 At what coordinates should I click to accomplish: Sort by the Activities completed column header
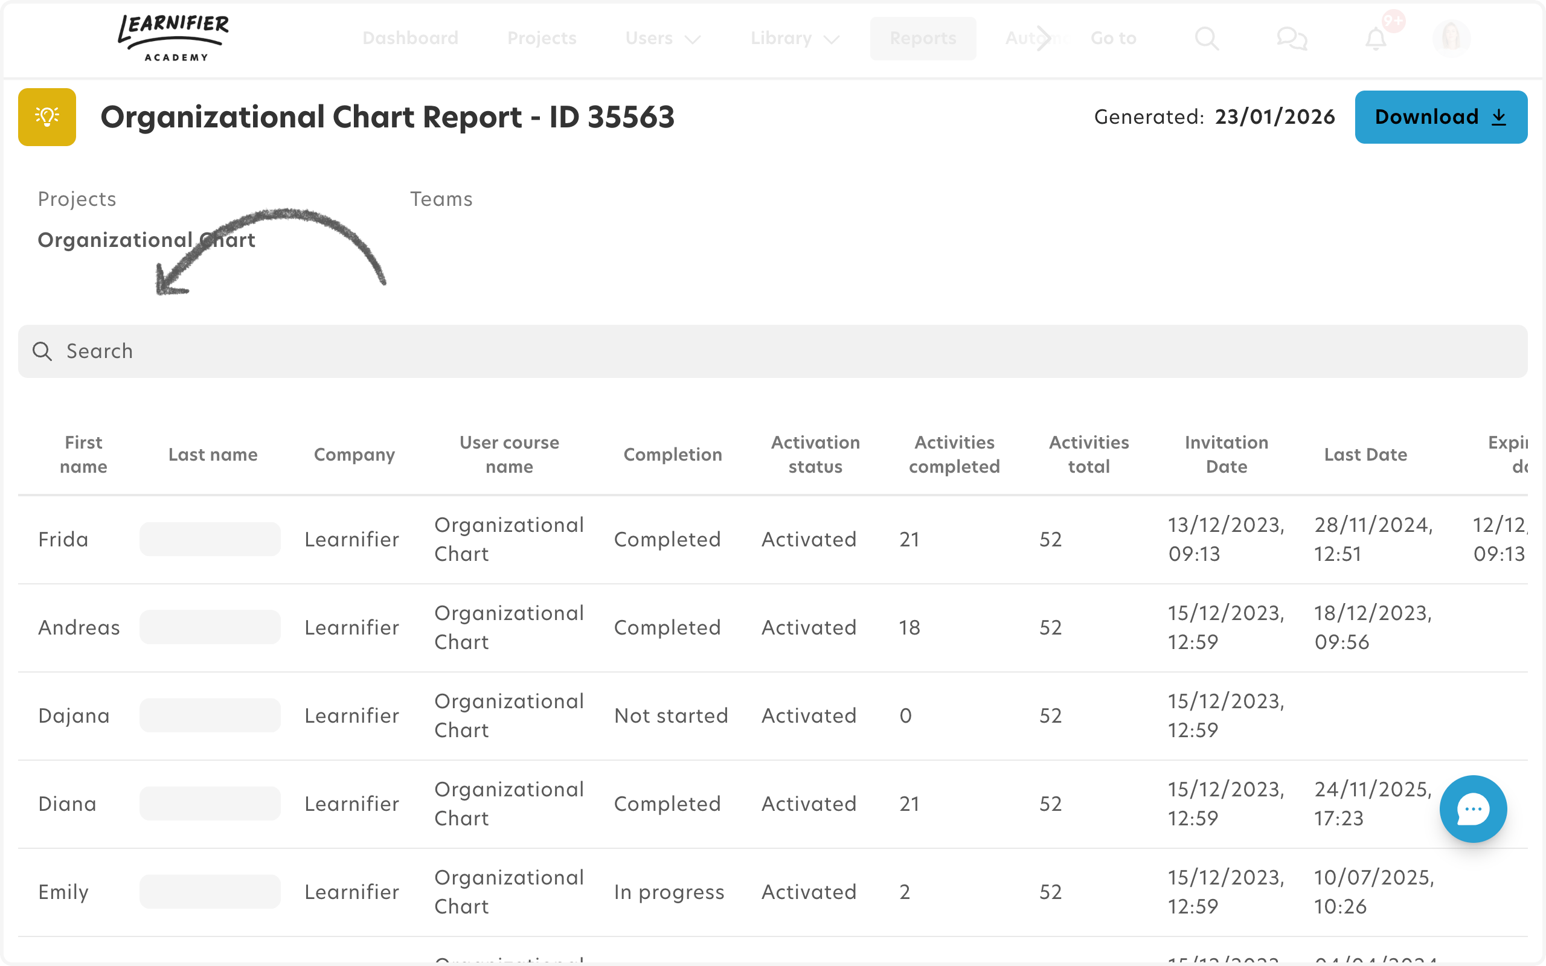[954, 454]
